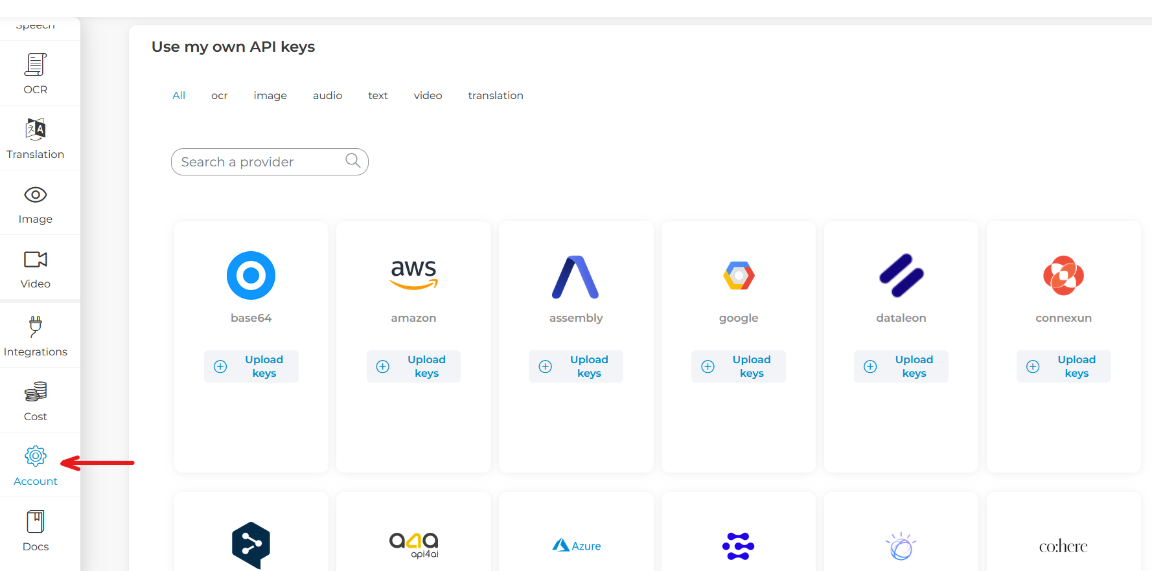Click the 'base64' provider name
The image size is (1152, 571).
(251, 318)
